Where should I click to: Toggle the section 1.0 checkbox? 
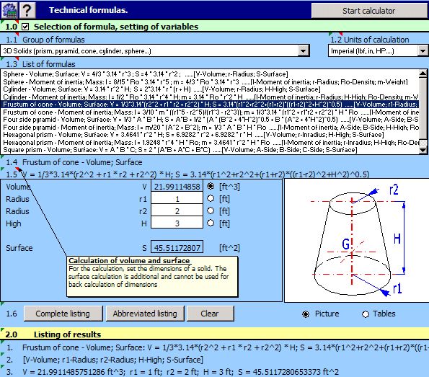tap(25, 27)
